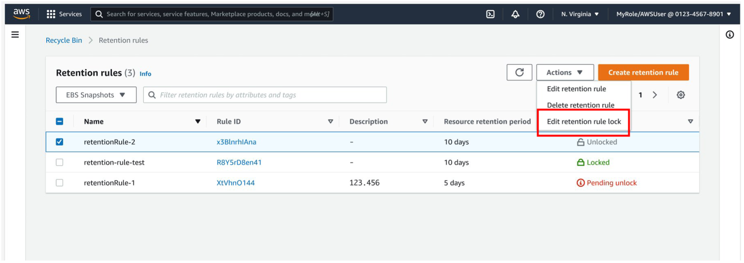Follow the Recycle Bin breadcrumb link
744x263 pixels.
tap(64, 40)
